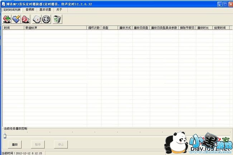The image size is (233, 155).
Task: Click the playback position slider thumb
Action: coord(5,136)
